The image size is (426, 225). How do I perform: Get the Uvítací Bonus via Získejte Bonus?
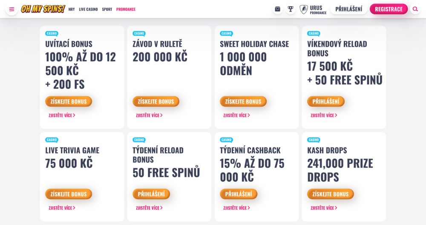click(69, 102)
